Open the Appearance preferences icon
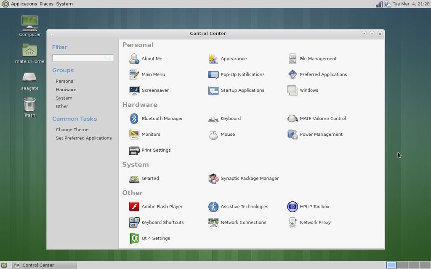The width and height of the screenshot is (431, 269). [x=213, y=59]
